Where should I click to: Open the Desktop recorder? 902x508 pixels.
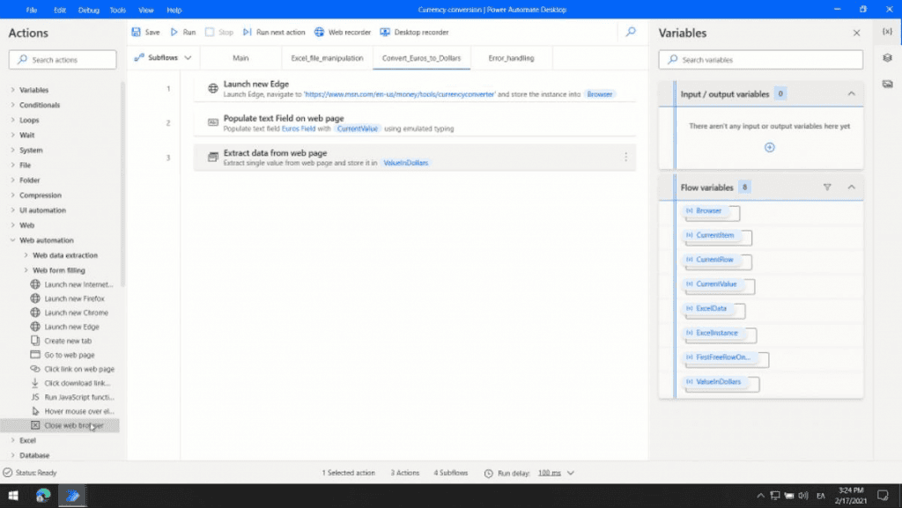click(414, 33)
